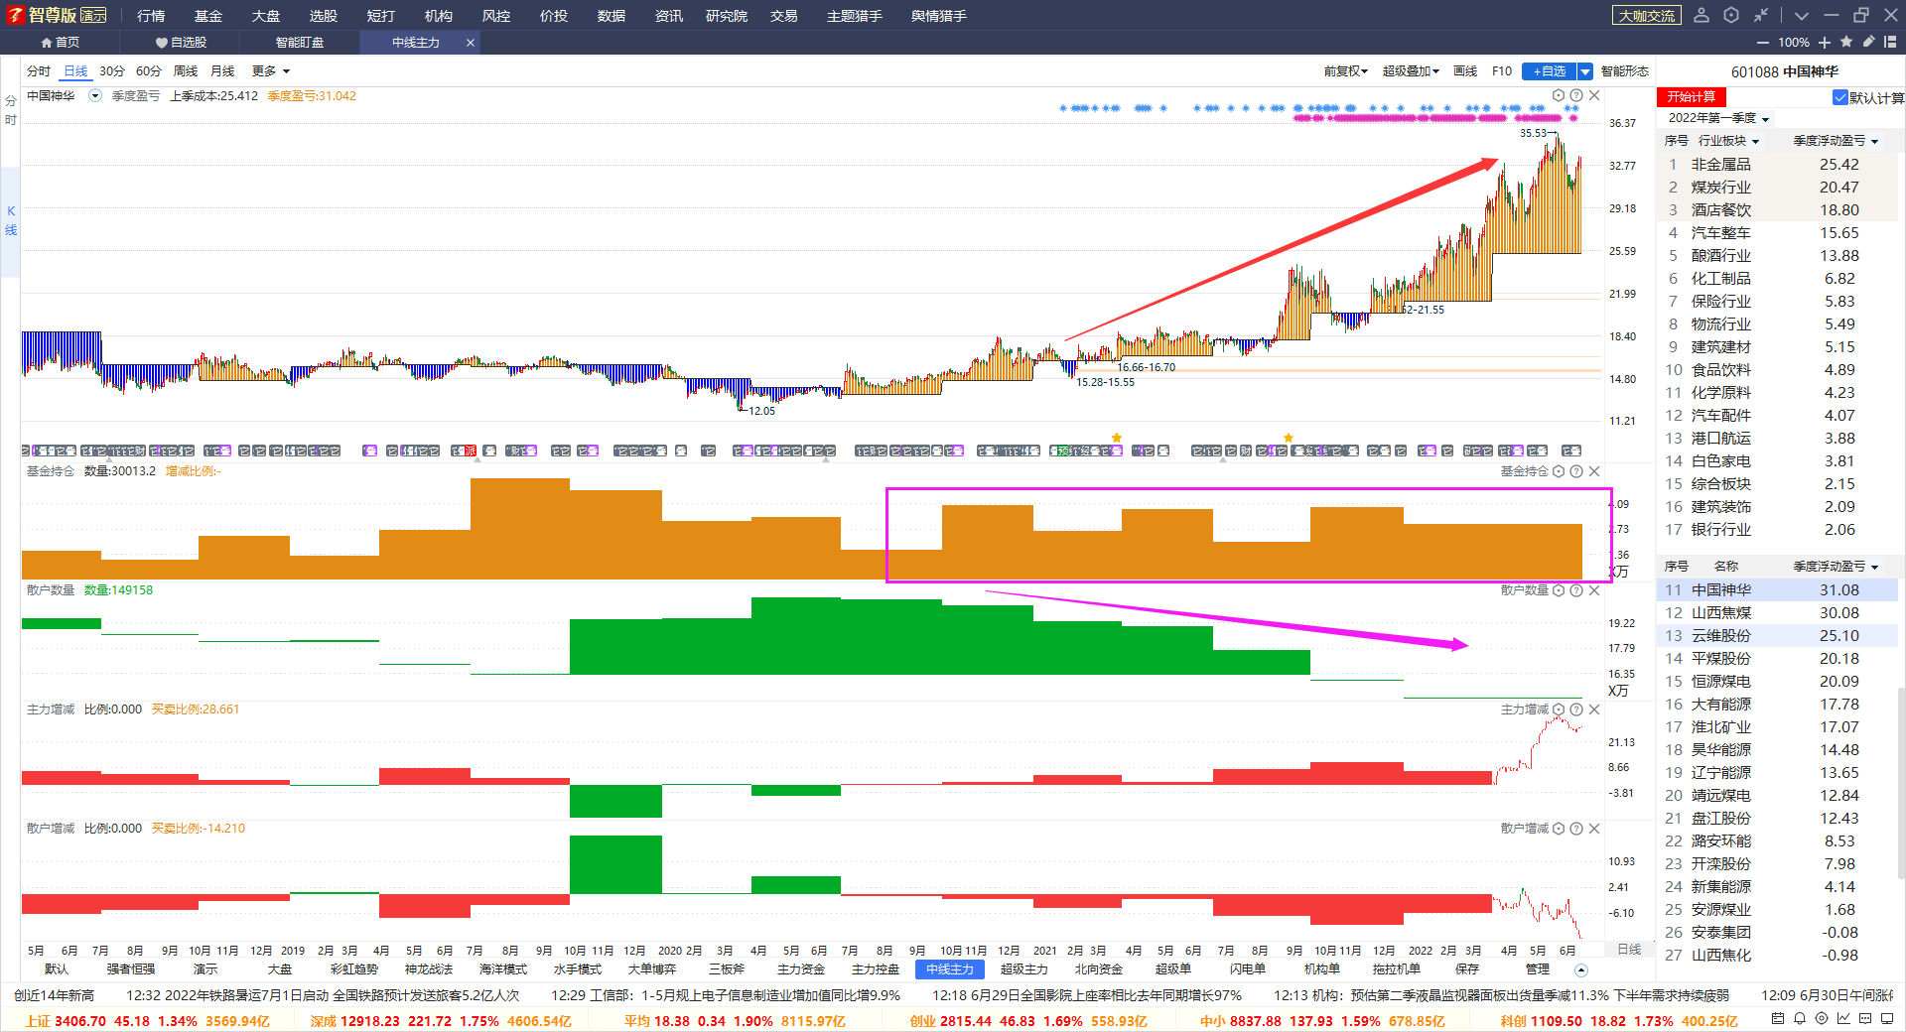1906x1032 pixels.
Task: Click monitor screen icon in status bar
Action: [x=1887, y=1019]
